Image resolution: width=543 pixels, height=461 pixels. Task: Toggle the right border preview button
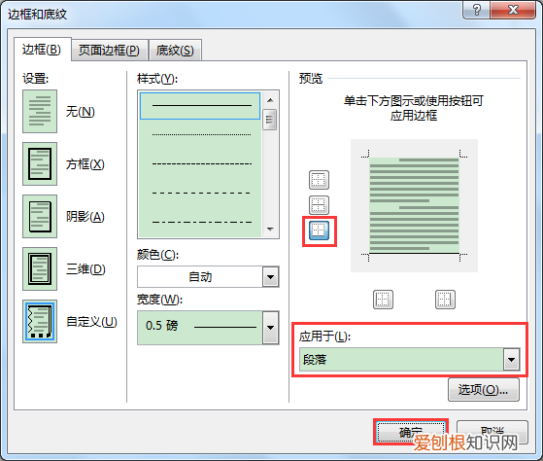click(x=445, y=300)
